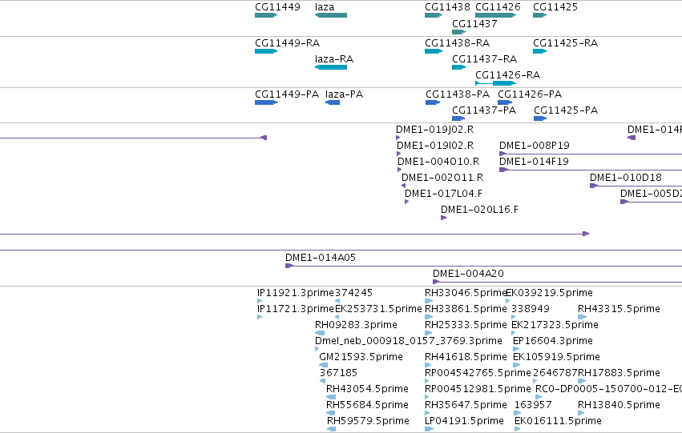Select the DME1-014F19 clone arrow glyph
This screenshot has width=682, height=433.
point(503,170)
